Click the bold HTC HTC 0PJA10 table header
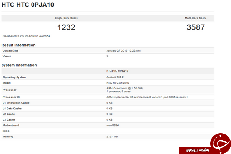The image size is (231, 154). pyautogui.click(x=117, y=71)
